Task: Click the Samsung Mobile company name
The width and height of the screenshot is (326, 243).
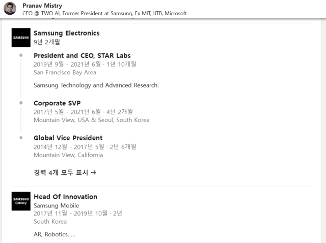Action: (x=57, y=206)
